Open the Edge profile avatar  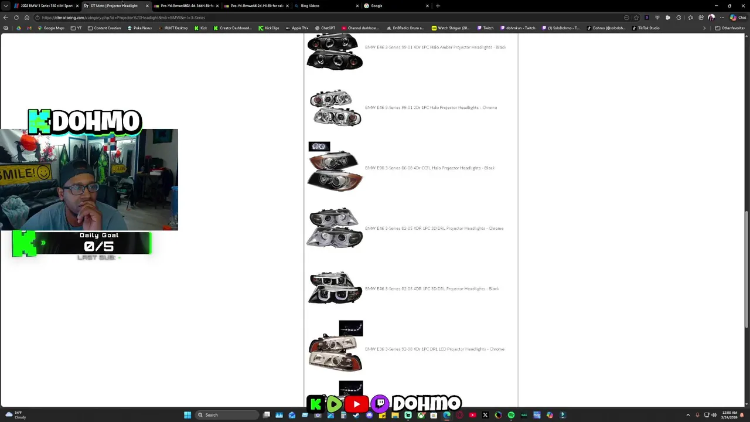click(x=711, y=18)
